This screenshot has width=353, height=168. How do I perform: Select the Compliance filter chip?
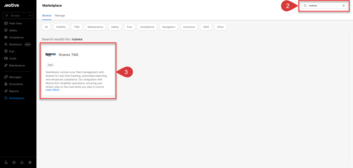tap(147, 27)
